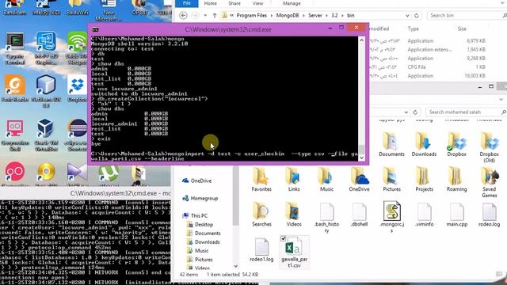The width and height of the screenshot is (507, 285).
Task: Open the Bandicam desktop shortcut
Action: pos(14,8)
